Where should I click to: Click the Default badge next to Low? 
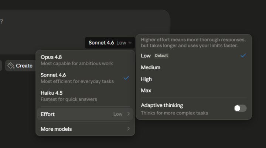tap(161, 56)
